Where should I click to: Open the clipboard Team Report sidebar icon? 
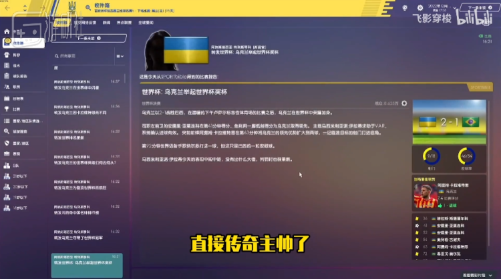tap(7, 76)
